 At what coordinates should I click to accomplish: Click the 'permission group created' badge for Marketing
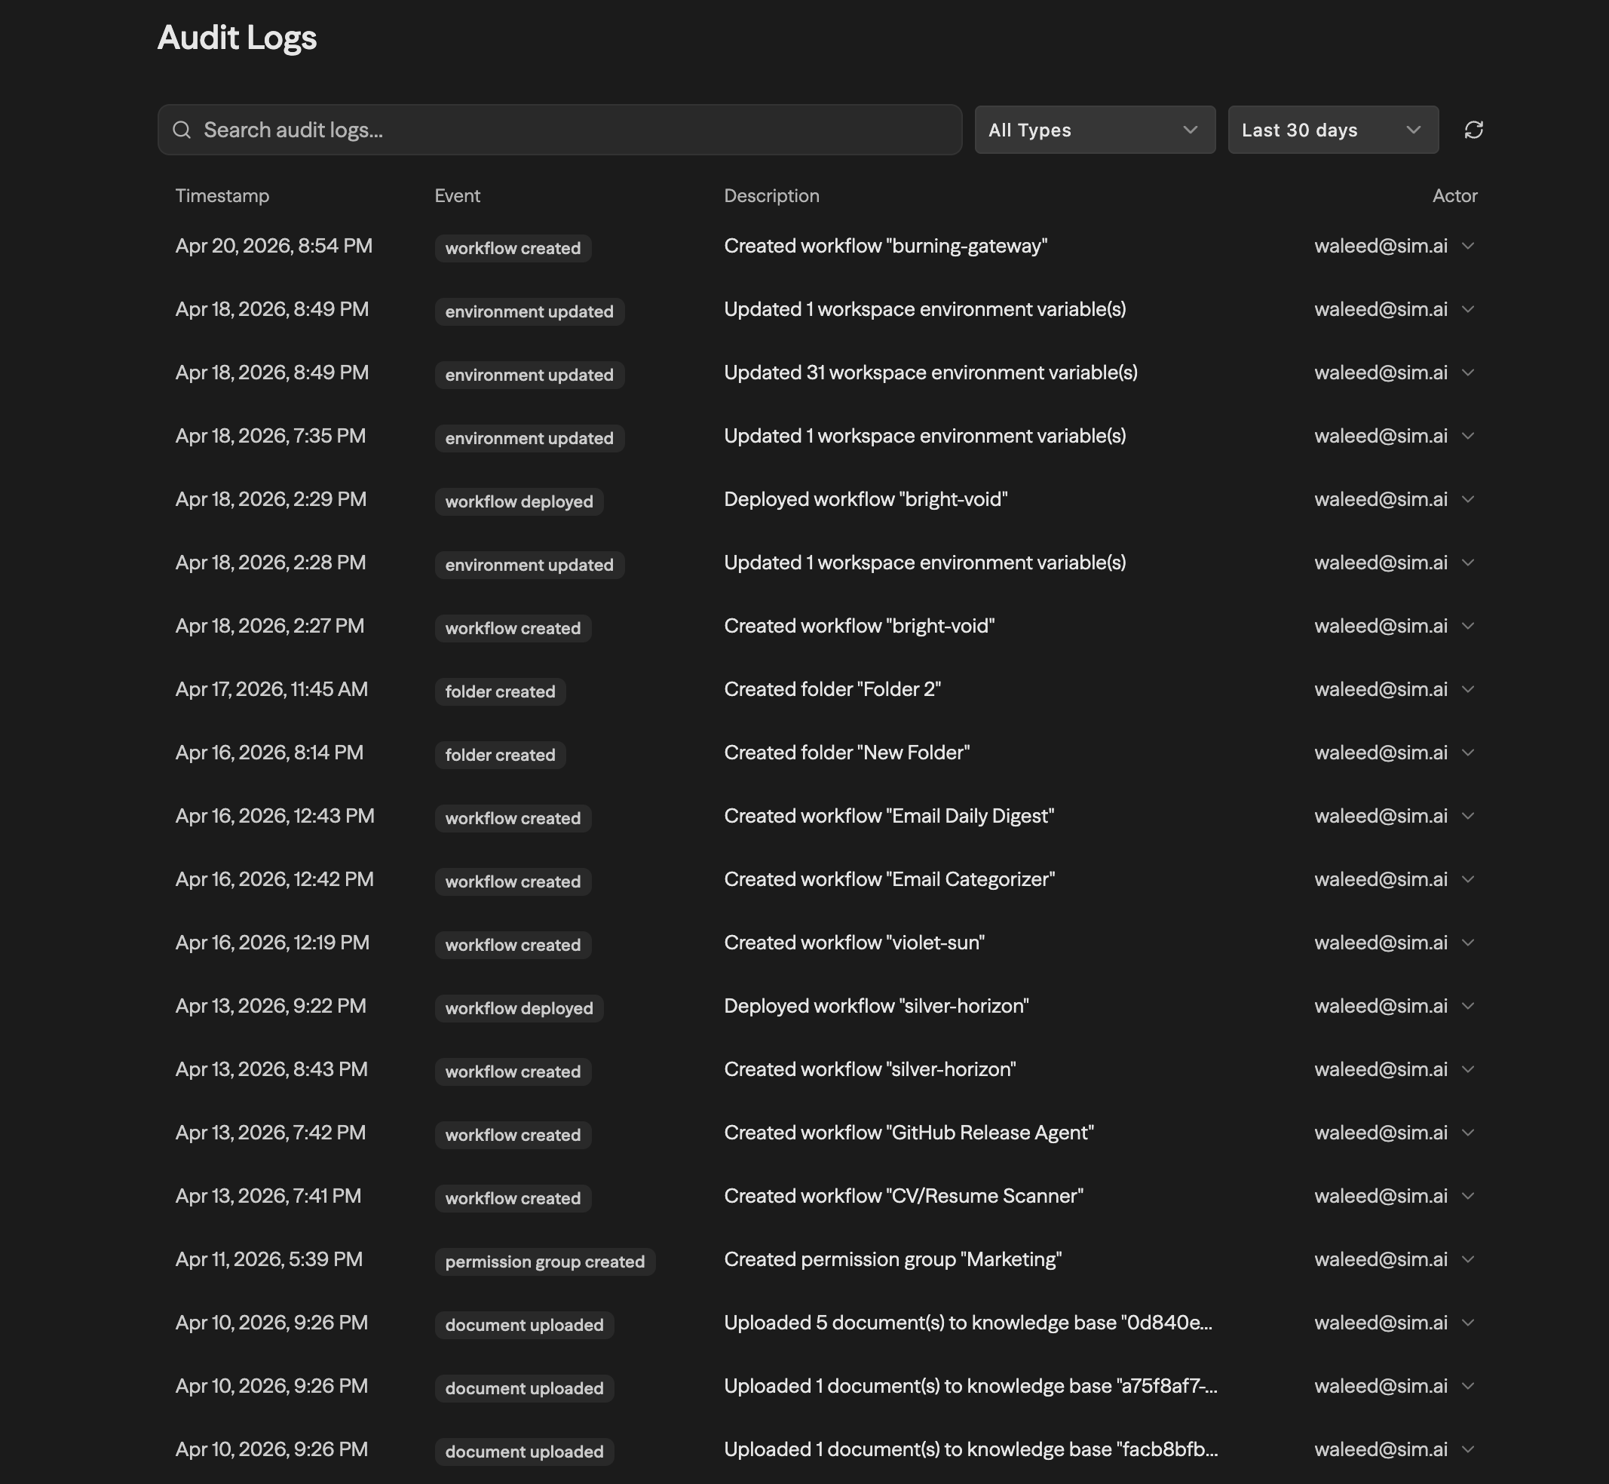click(545, 1261)
